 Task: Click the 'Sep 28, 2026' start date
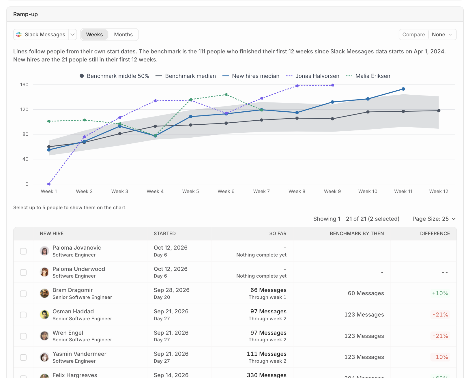point(172,290)
